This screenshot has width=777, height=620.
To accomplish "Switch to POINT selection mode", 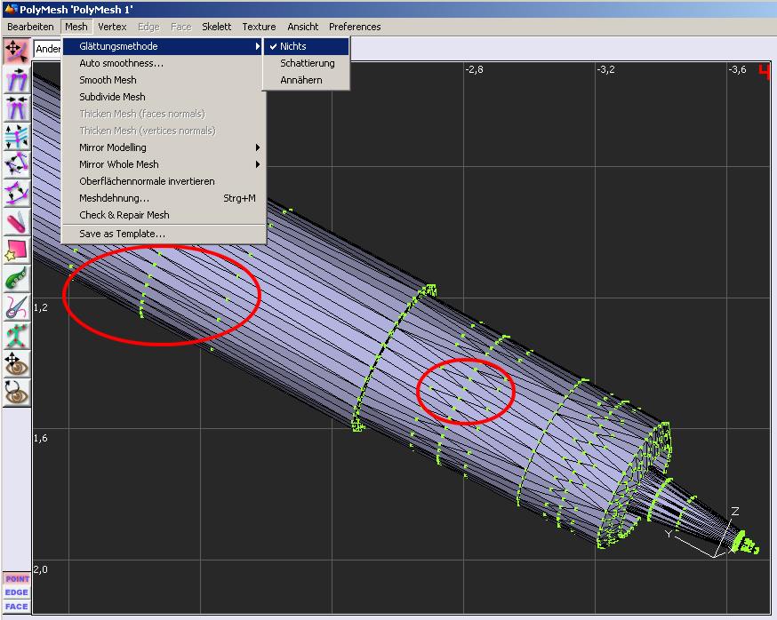I will tap(17, 578).
